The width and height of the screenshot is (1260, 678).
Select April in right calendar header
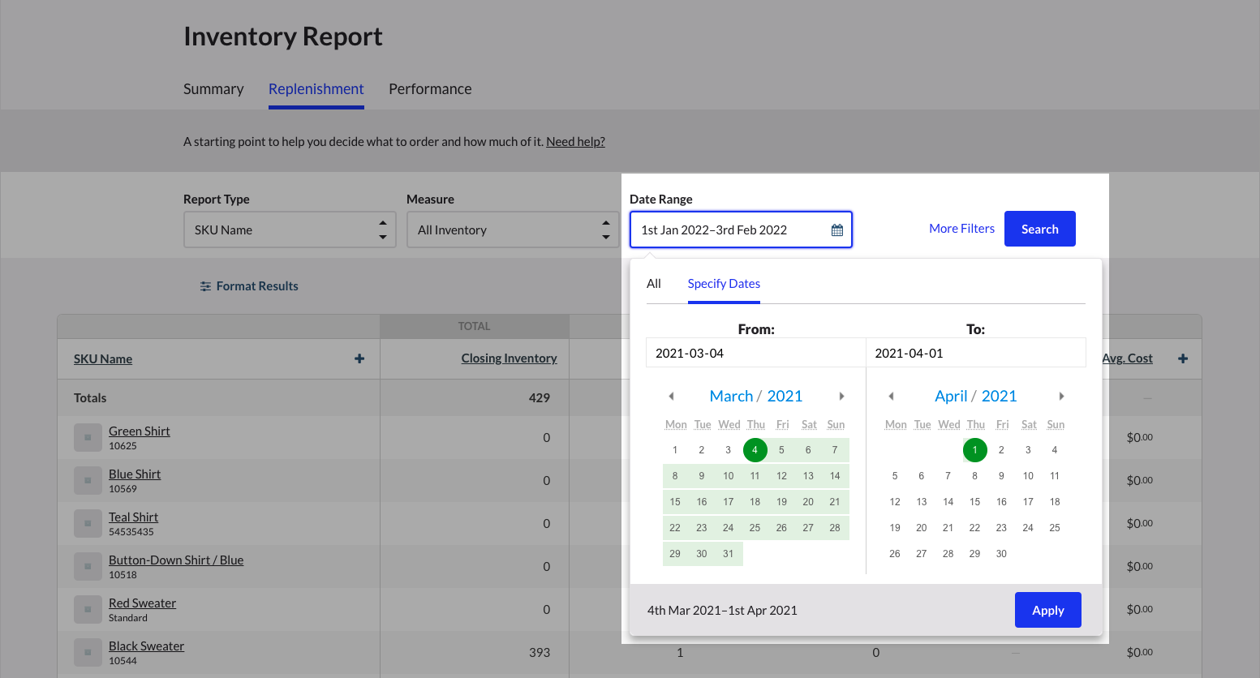coord(951,397)
